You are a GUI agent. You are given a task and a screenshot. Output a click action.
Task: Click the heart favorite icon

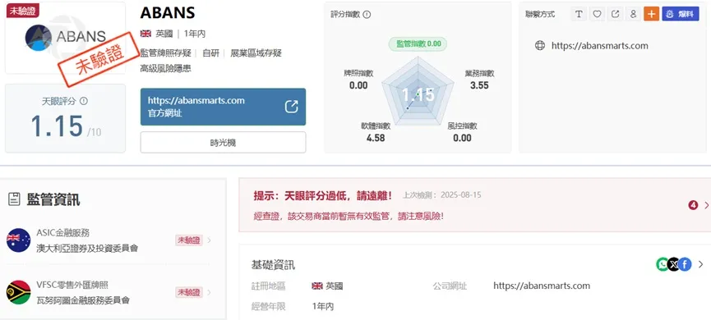(x=597, y=14)
